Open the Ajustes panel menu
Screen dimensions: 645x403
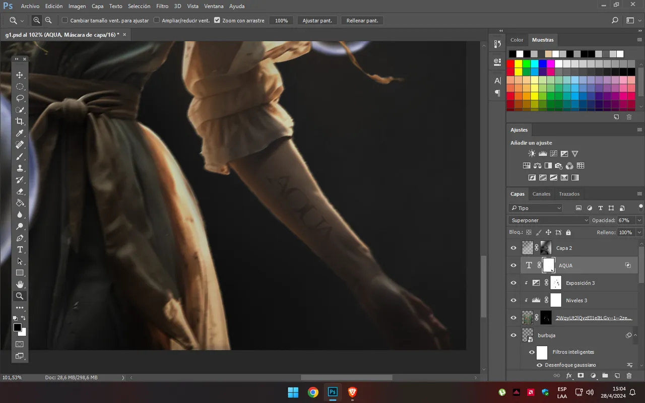tap(639, 130)
